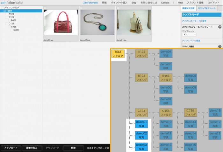
Task: Click folder icon next to C123
Action: click(7, 24)
